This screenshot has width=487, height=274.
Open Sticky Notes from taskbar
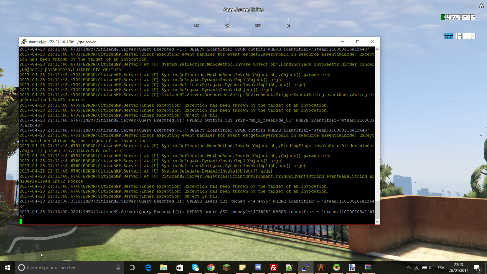point(242,267)
